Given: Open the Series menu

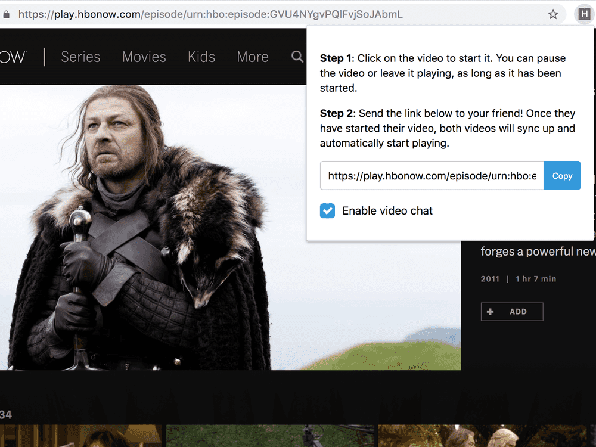Looking at the screenshot, I should point(80,57).
